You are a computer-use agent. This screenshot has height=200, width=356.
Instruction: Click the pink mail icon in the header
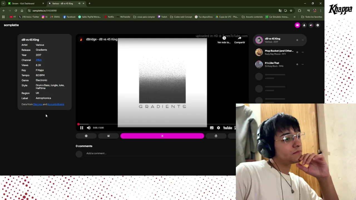tap(297, 25)
